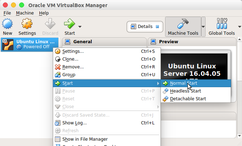The width and height of the screenshot is (242, 146).
Task: Click the Detachable Start icon
Action: coord(165,99)
